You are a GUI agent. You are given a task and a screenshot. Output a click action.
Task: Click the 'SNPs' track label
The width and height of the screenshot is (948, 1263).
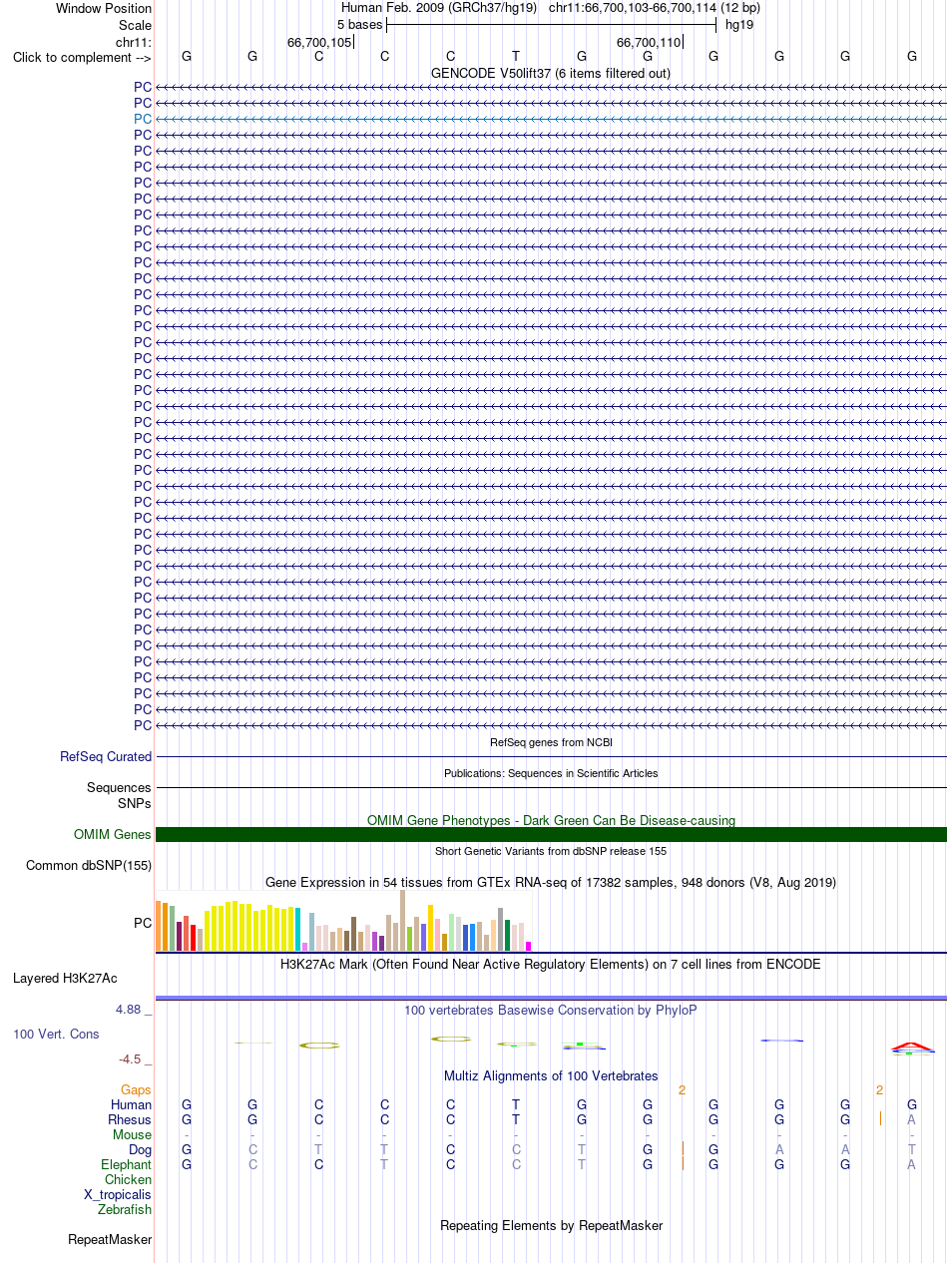coord(135,803)
